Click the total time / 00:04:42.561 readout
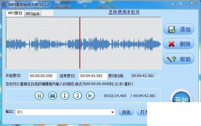The width and height of the screenshot is (201, 126). 143,96
